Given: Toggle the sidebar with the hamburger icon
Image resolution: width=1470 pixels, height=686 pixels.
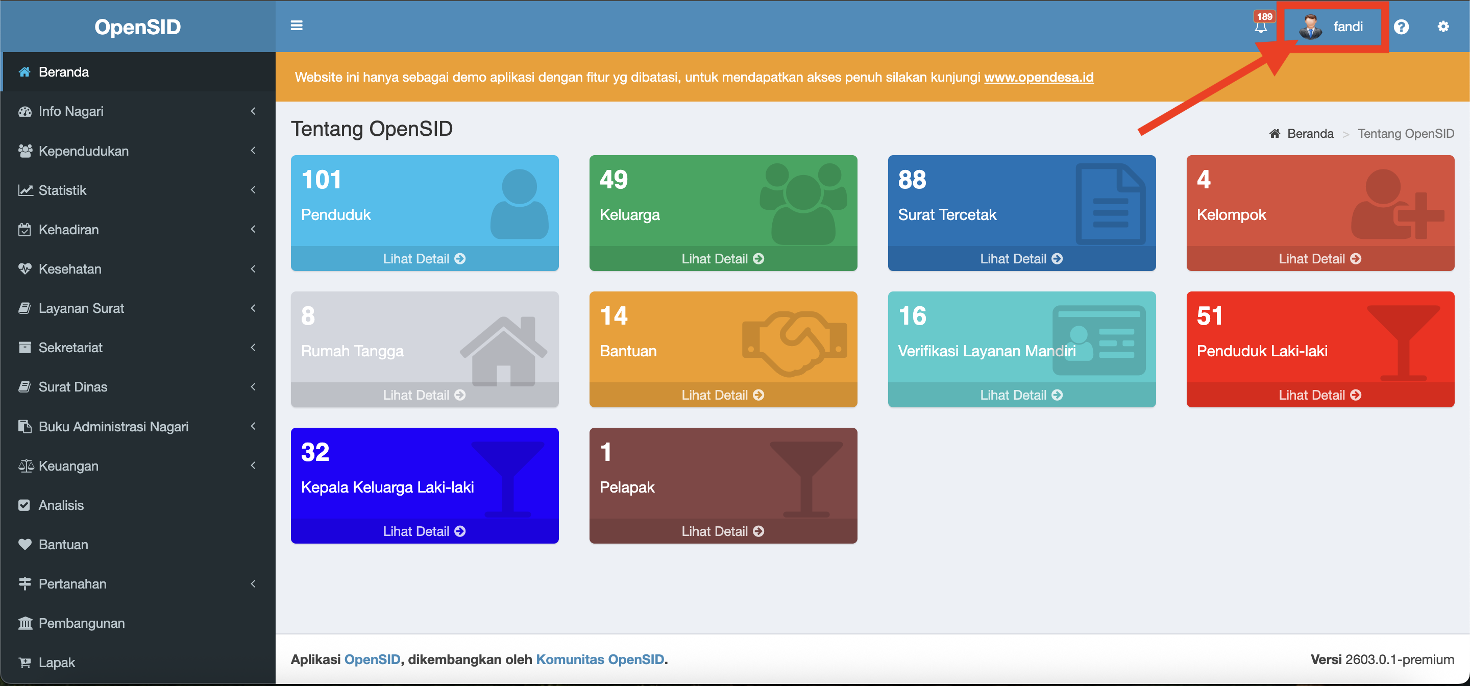Looking at the screenshot, I should pyautogui.click(x=296, y=26).
